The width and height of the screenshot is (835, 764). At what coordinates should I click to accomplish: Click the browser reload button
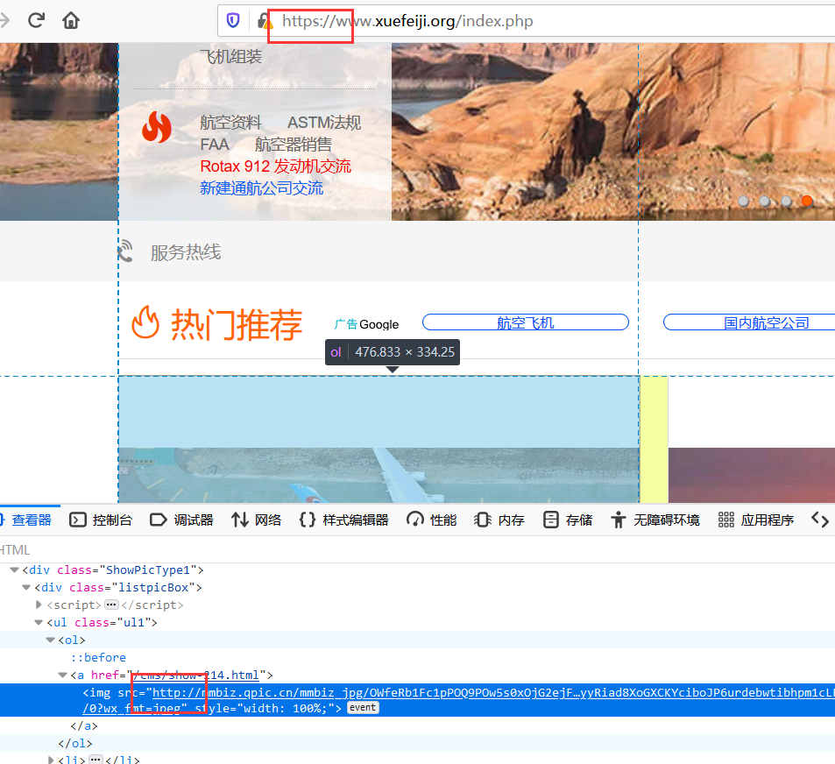coord(36,20)
